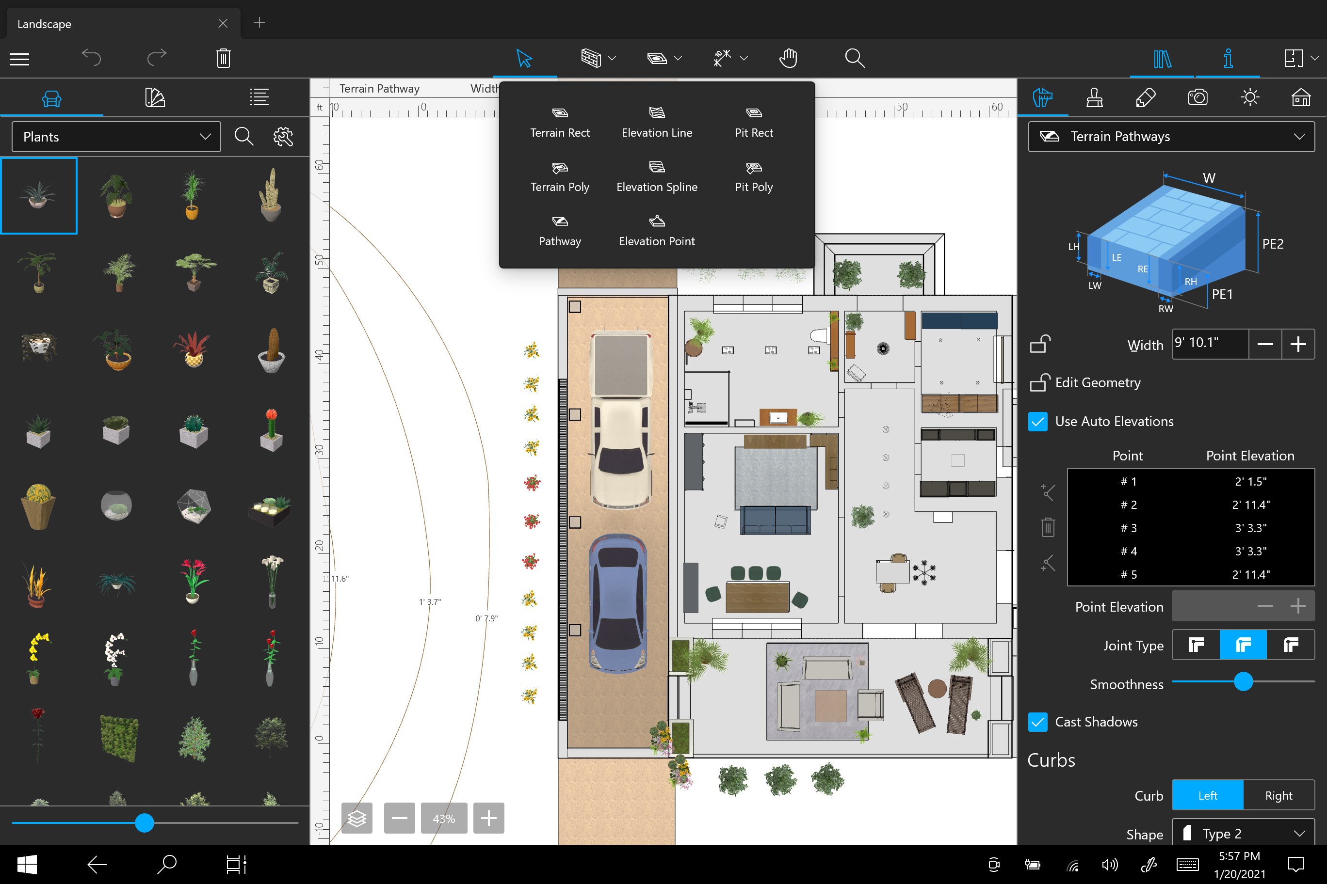Select the Right curb toggle

point(1278,795)
